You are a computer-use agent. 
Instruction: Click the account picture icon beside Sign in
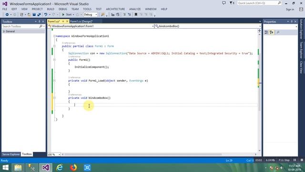pyautogui.click(x=301, y=9)
